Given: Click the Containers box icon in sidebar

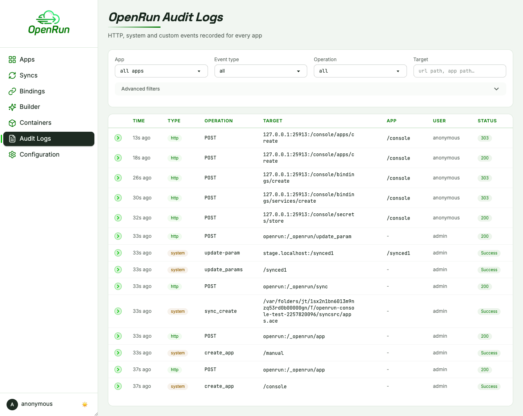Looking at the screenshot, I should (12, 123).
